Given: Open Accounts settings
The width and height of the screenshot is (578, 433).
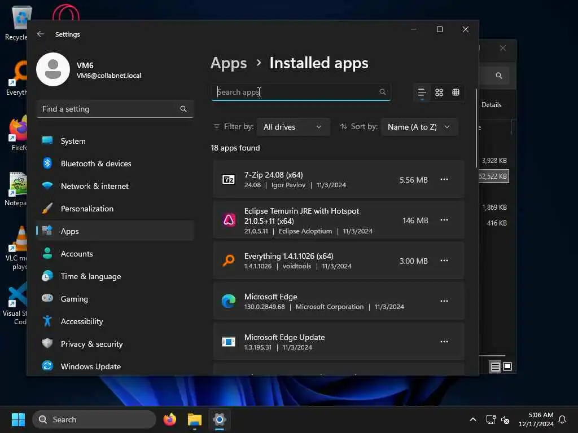Looking at the screenshot, I should coord(115,254).
